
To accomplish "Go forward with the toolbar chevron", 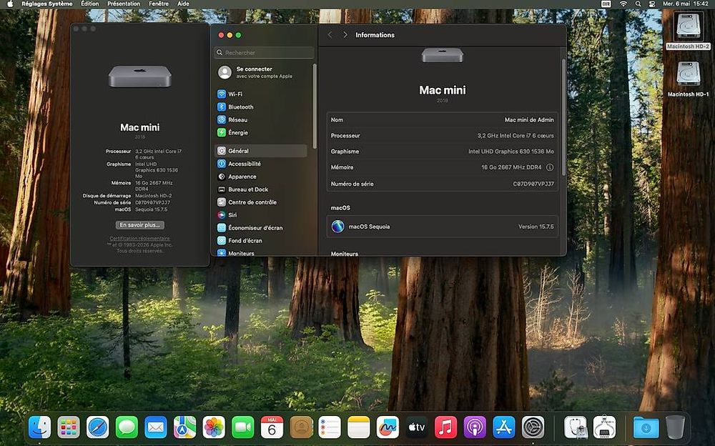I will tap(345, 34).
